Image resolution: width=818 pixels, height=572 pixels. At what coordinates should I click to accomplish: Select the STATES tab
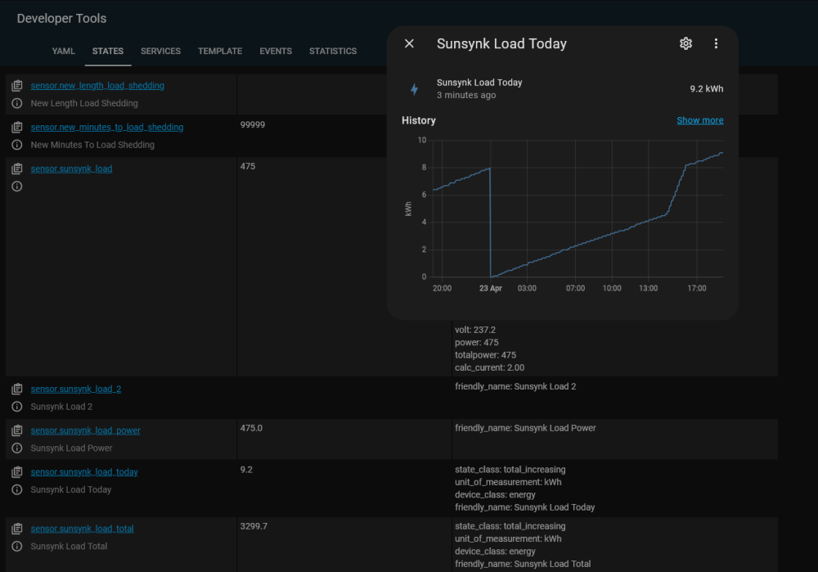pyautogui.click(x=108, y=52)
